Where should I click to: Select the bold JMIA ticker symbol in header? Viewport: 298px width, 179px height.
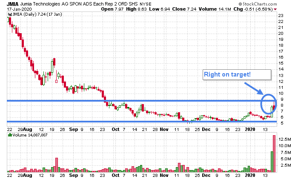(x=13, y=4)
